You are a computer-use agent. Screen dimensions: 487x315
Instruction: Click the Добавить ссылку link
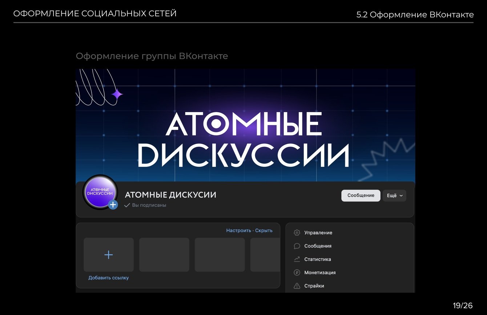click(109, 278)
